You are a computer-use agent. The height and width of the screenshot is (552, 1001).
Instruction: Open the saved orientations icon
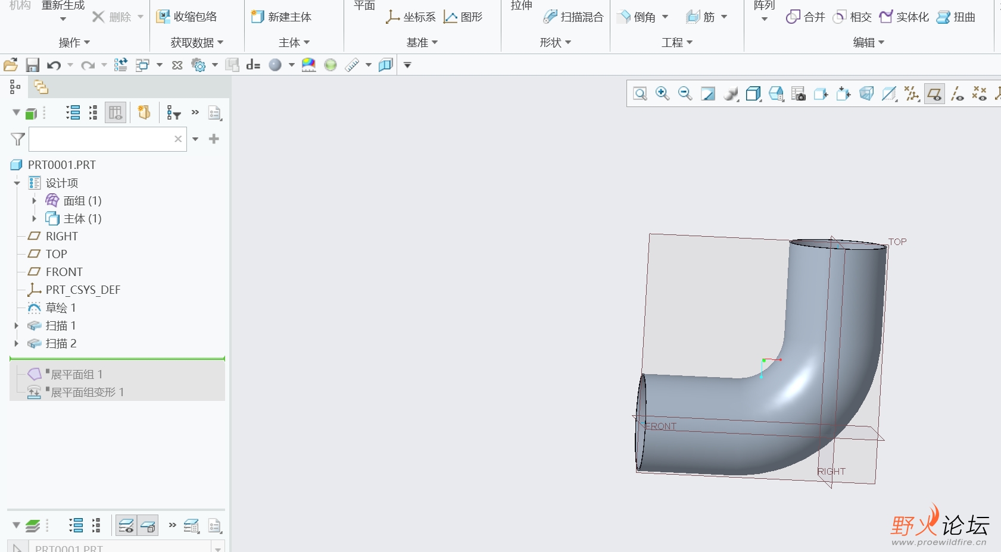[776, 94]
